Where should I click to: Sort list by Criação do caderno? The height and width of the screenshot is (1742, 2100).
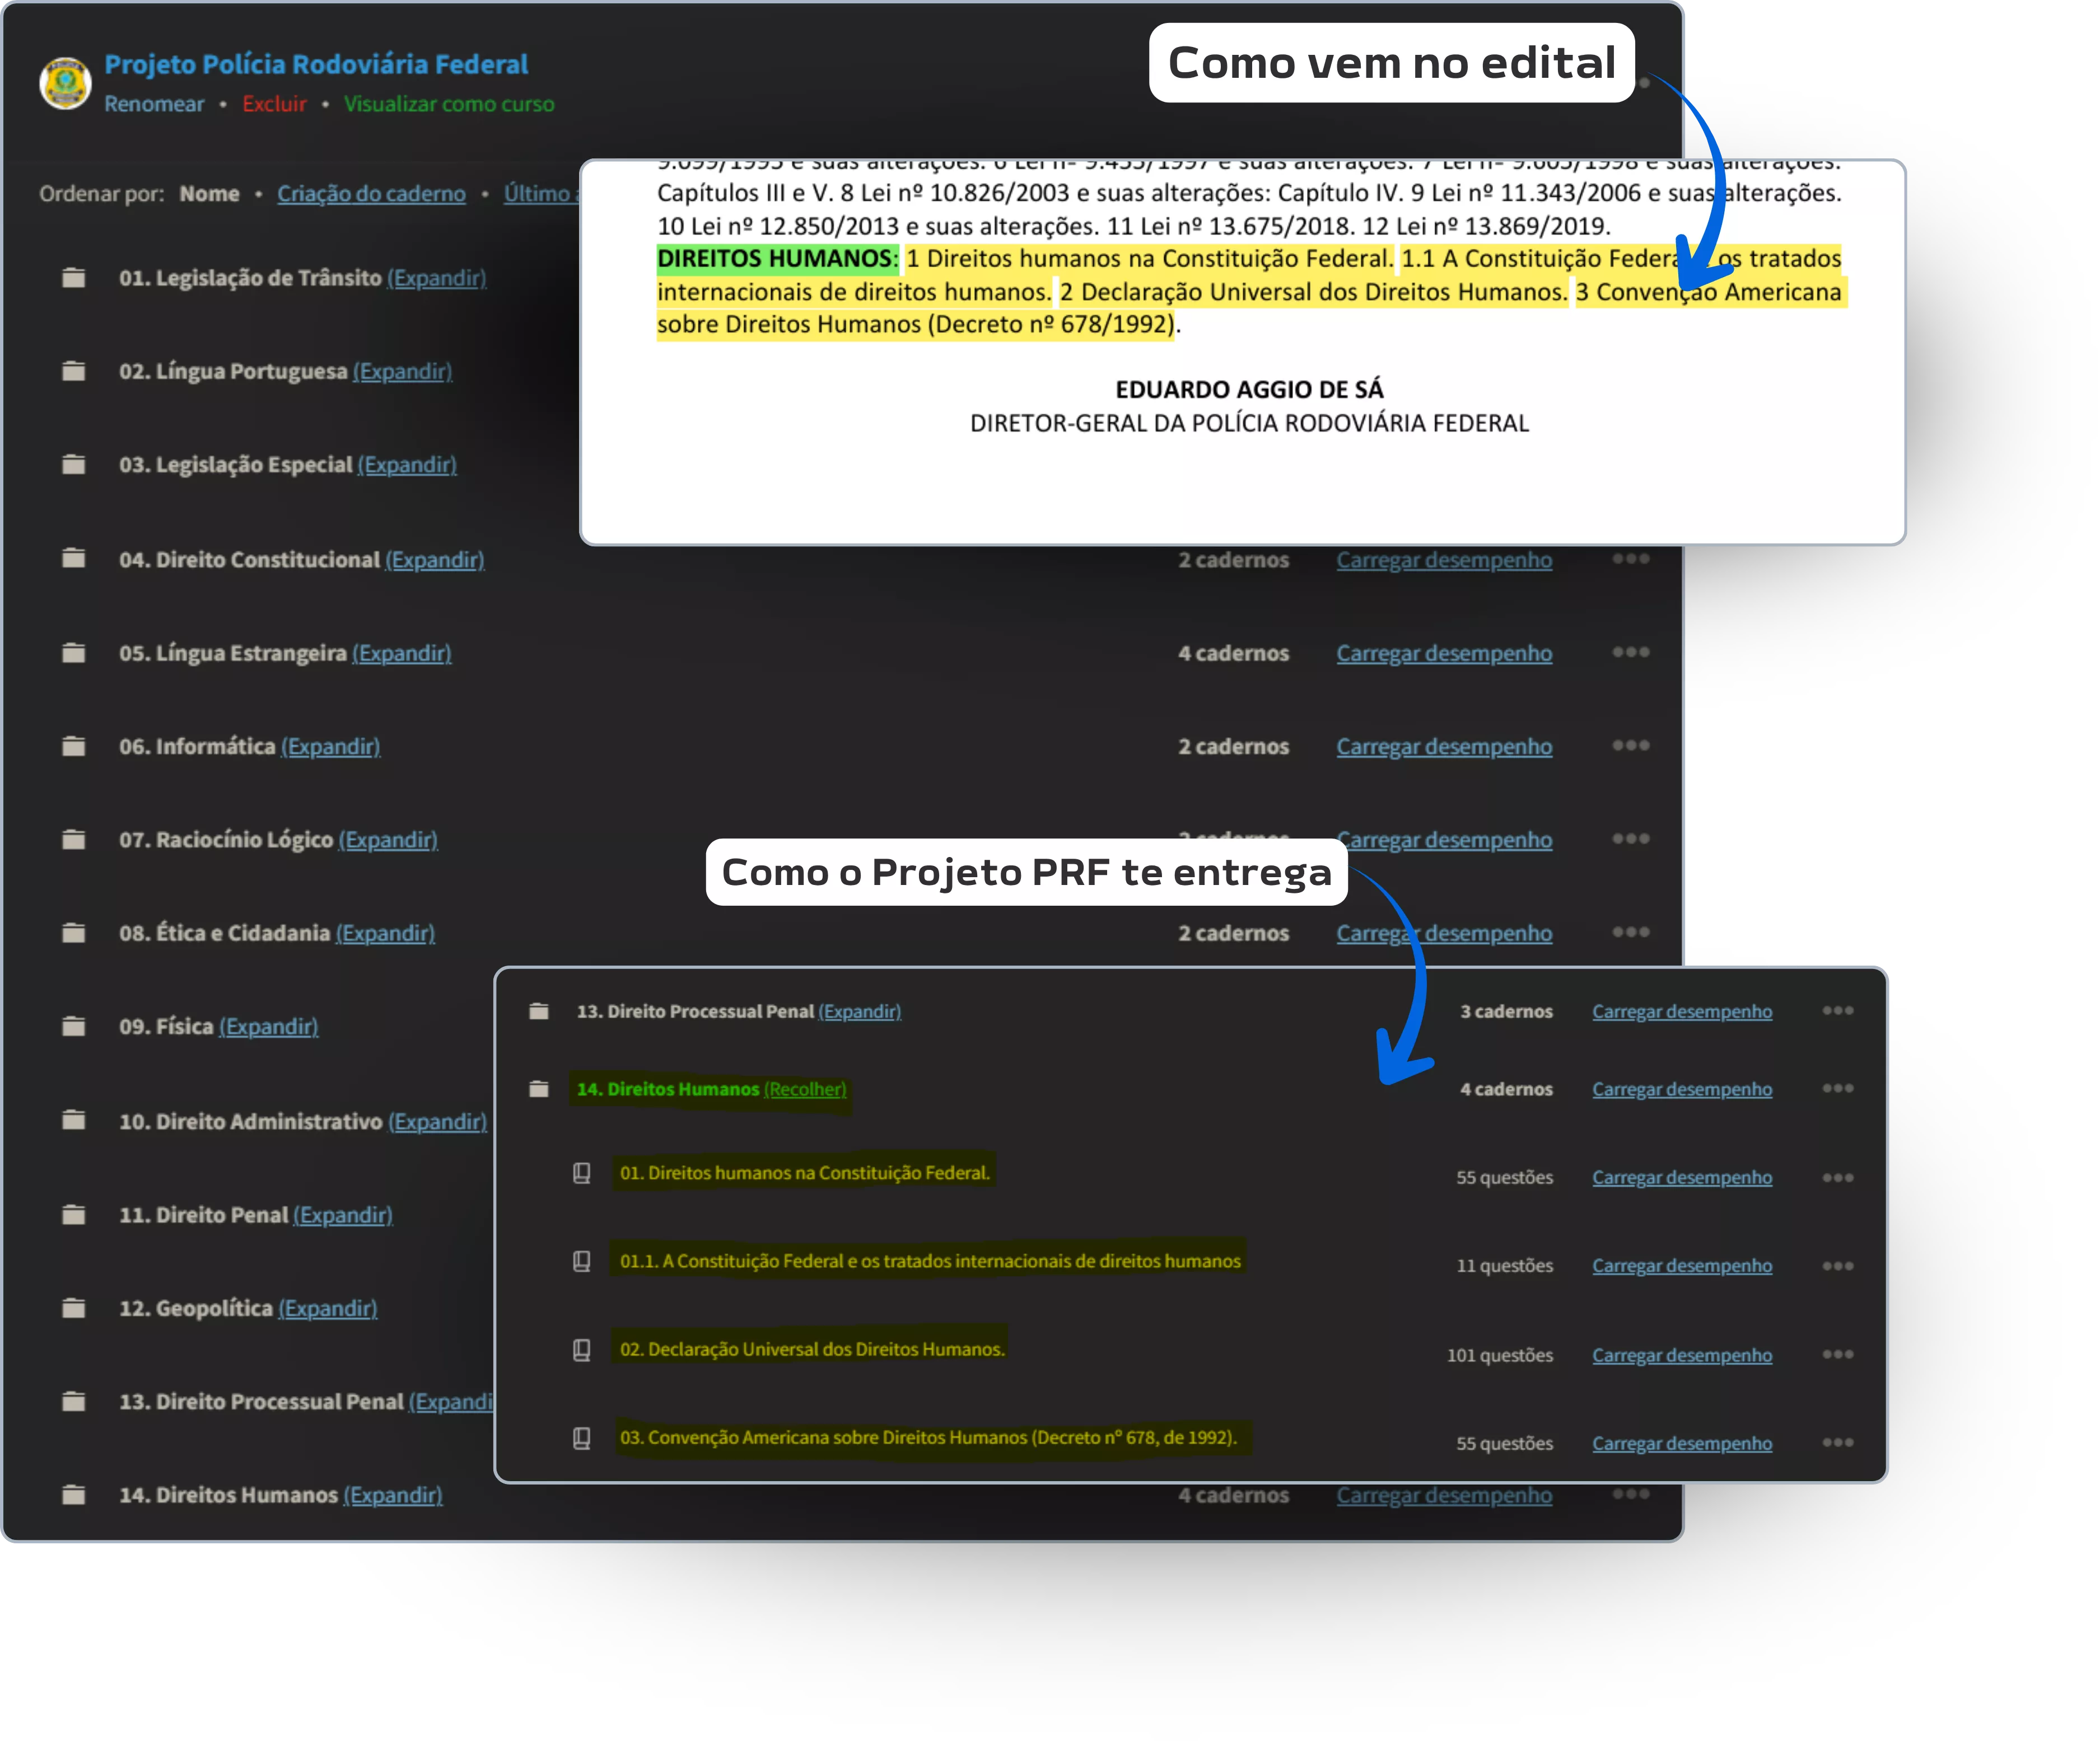pyautogui.click(x=371, y=194)
